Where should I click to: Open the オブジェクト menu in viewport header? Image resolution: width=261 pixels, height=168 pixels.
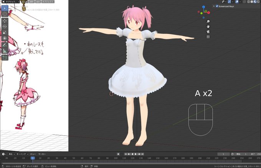(x=48, y=2)
